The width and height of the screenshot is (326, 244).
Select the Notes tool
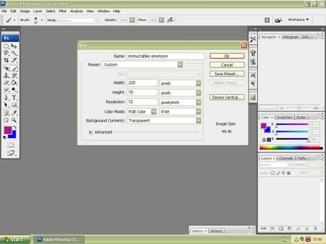[x=6, y=113]
